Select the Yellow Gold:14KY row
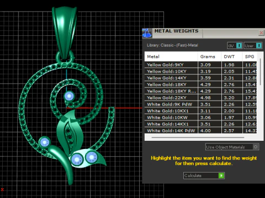Image resolution: width=265 pixels, height=198 pixels. 200,78
